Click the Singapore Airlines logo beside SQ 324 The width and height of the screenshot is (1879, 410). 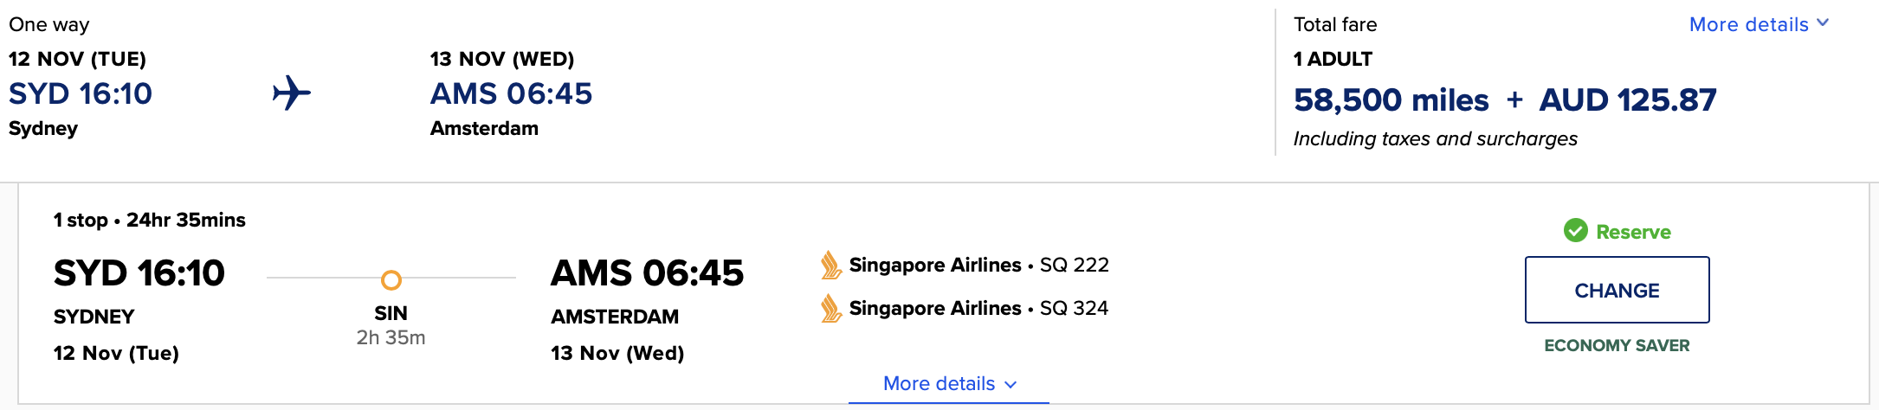pyautogui.click(x=831, y=308)
